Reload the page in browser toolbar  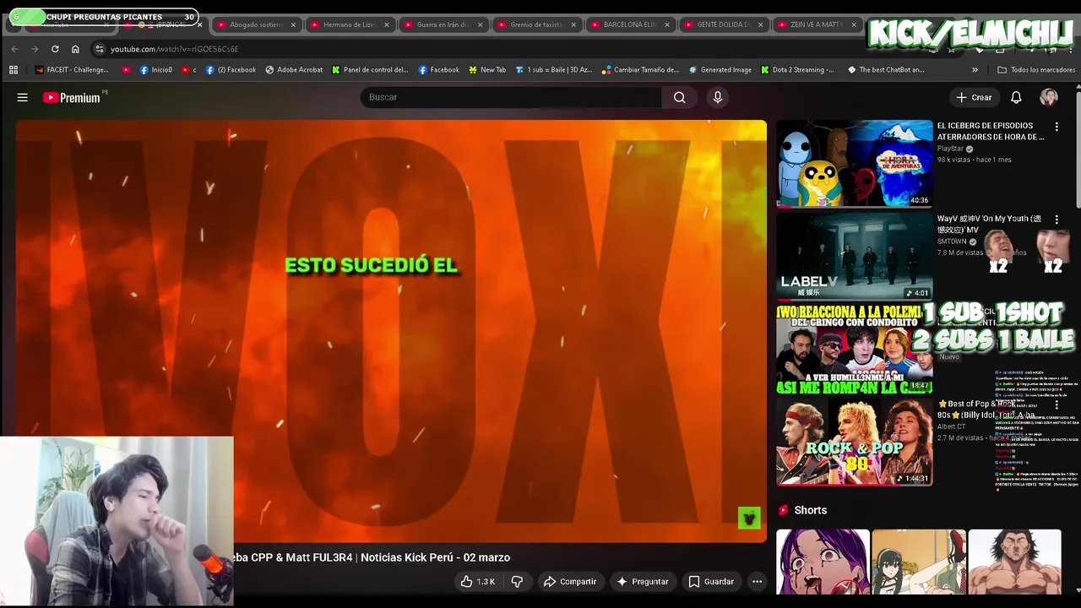[55, 49]
